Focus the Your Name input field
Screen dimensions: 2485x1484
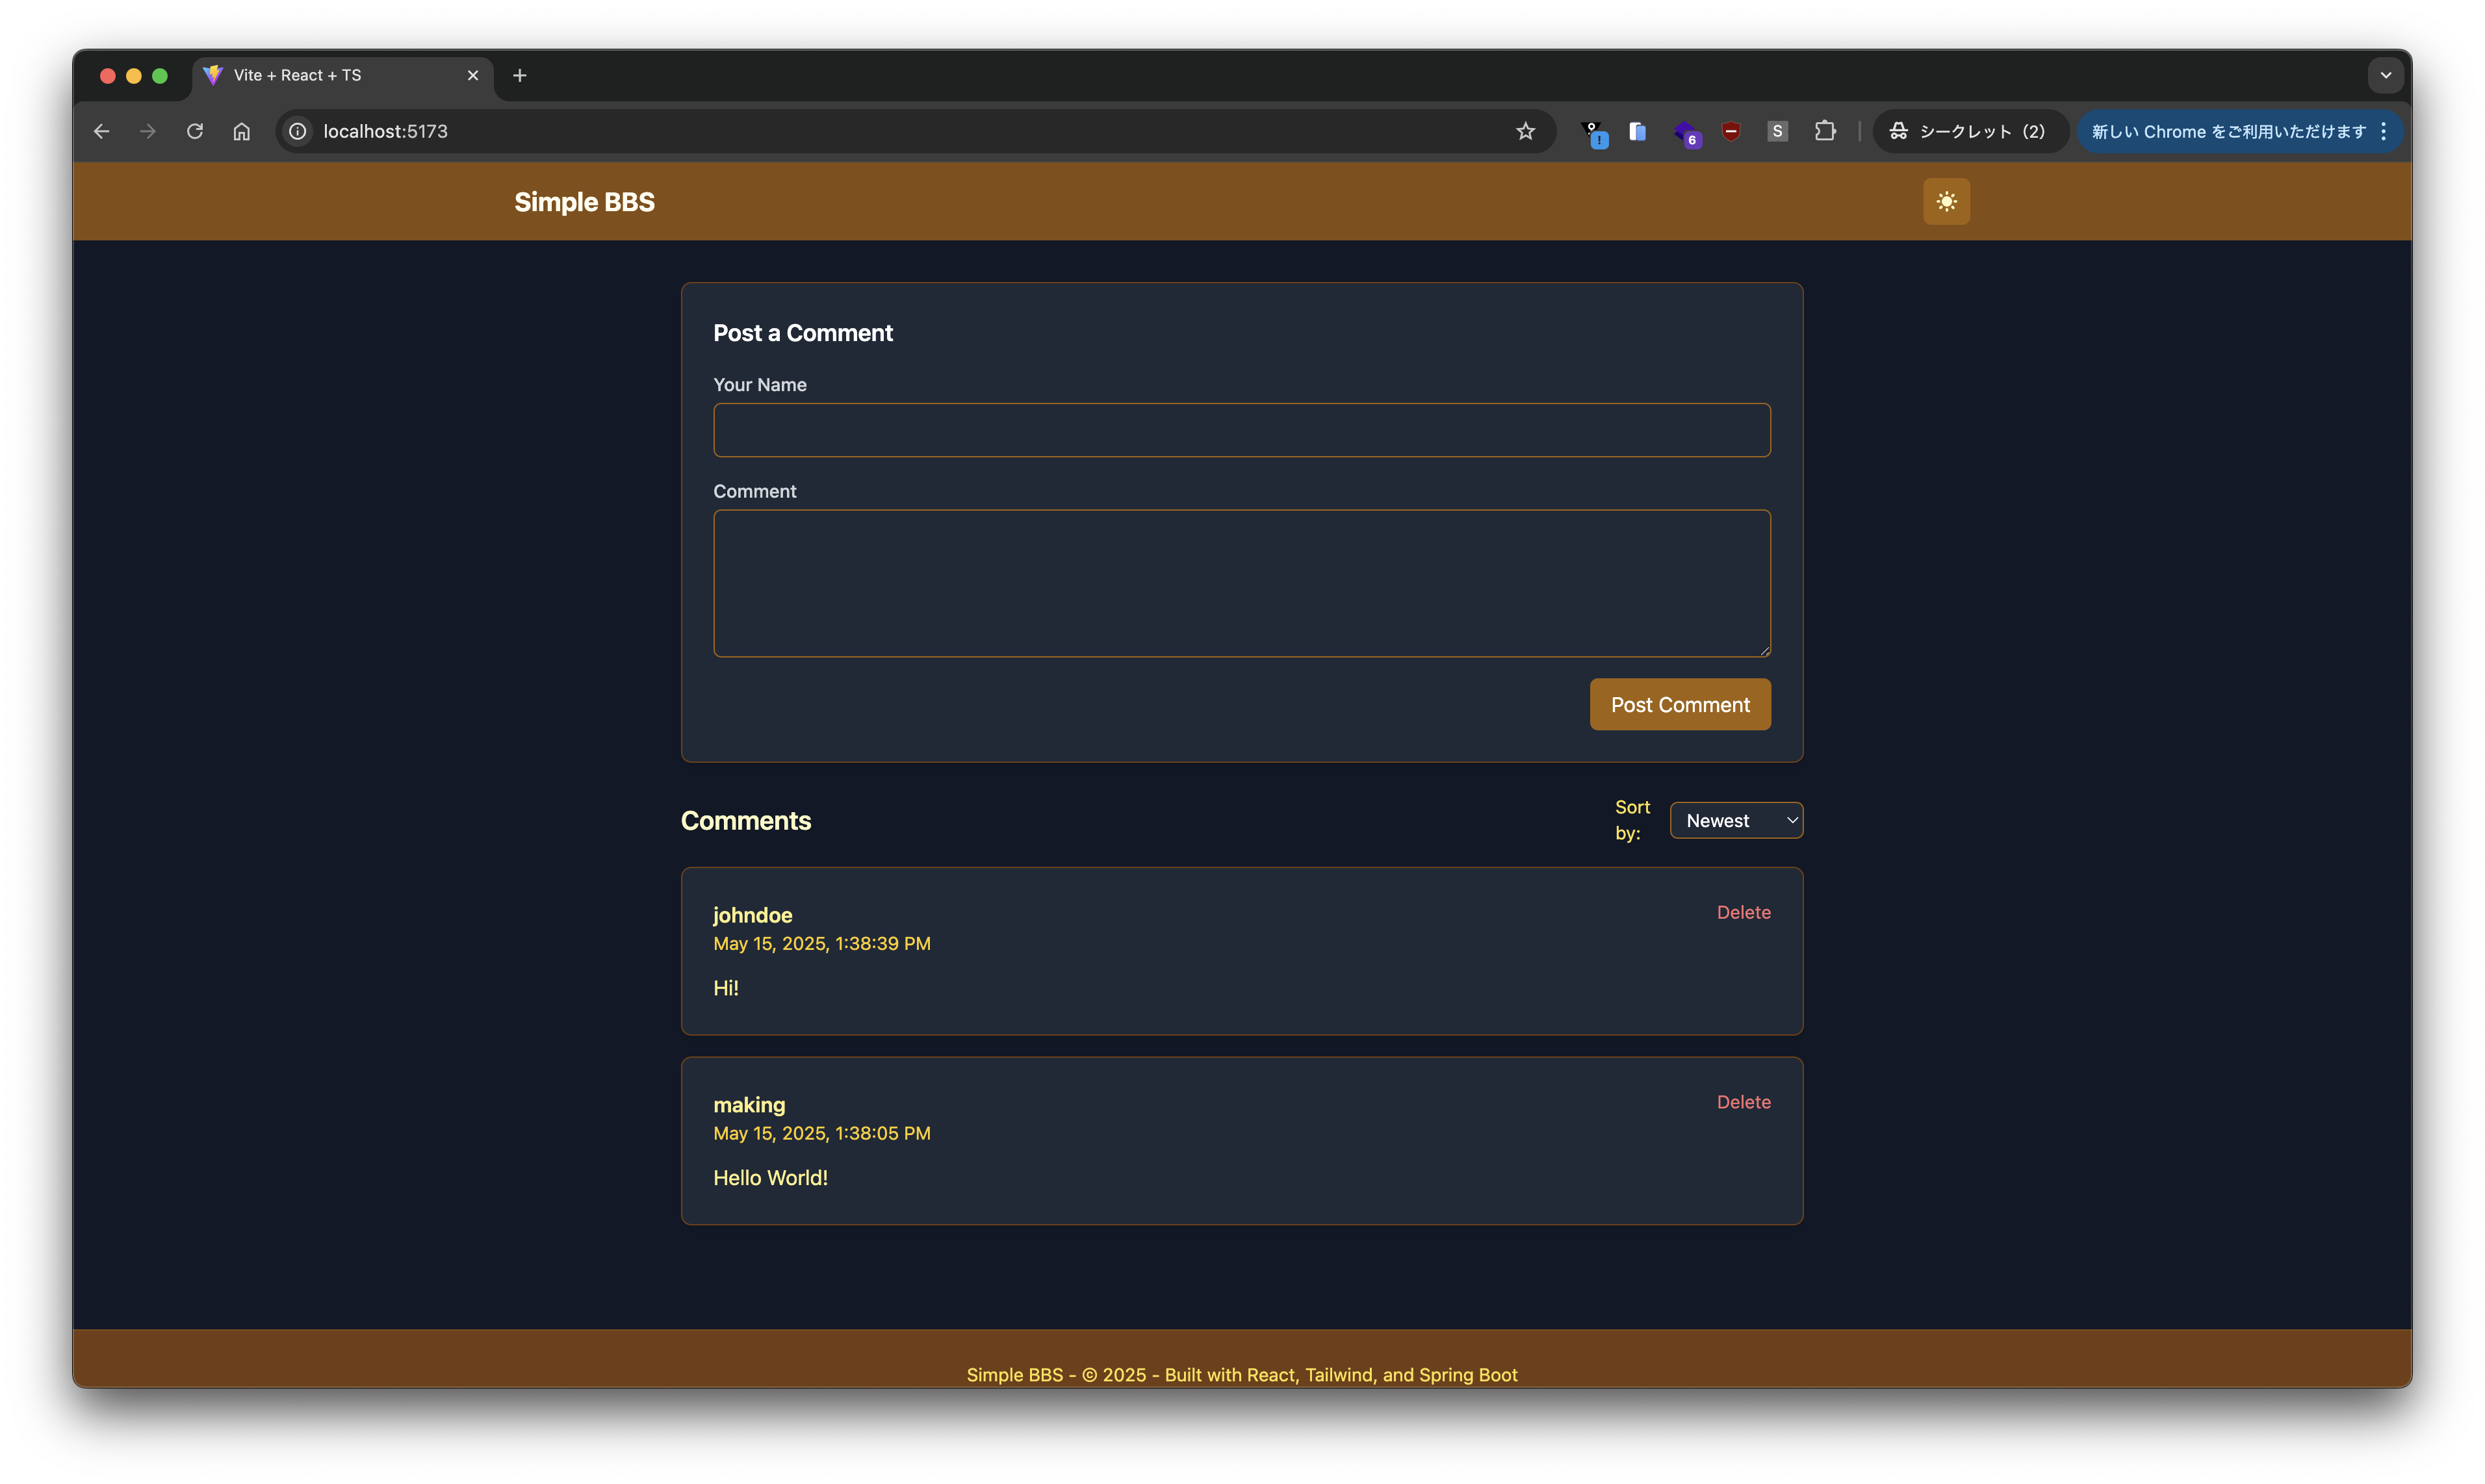click(1241, 430)
